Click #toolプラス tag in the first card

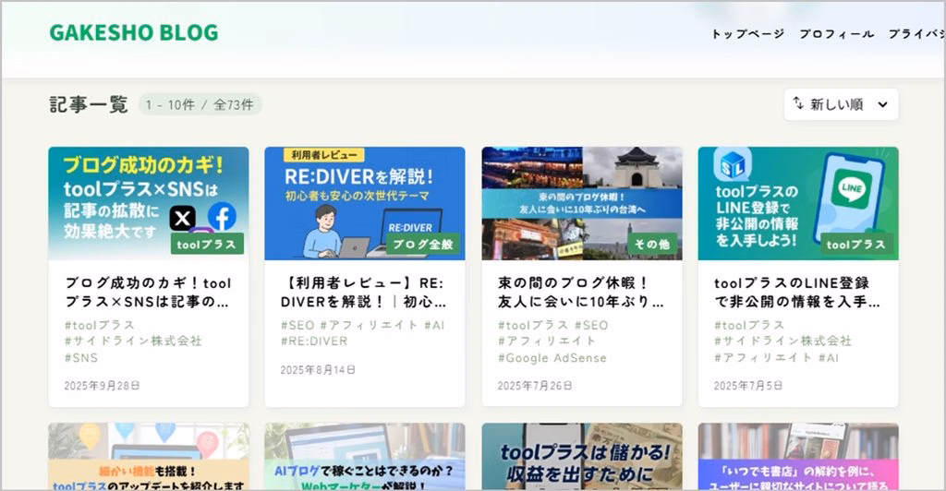pos(100,325)
